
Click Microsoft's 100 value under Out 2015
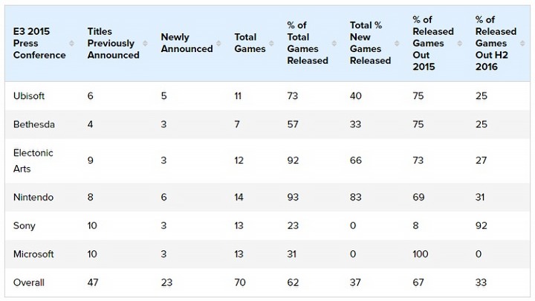[x=421, y=254]
